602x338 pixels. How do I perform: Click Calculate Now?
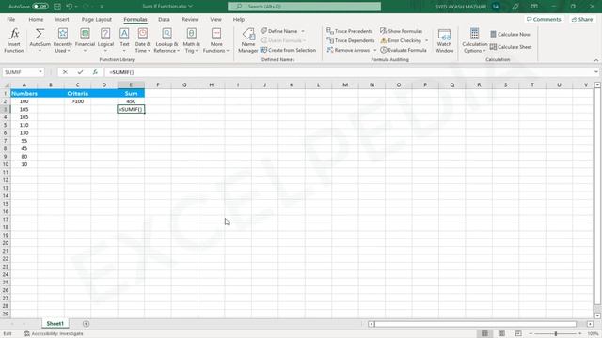(510, 34)
